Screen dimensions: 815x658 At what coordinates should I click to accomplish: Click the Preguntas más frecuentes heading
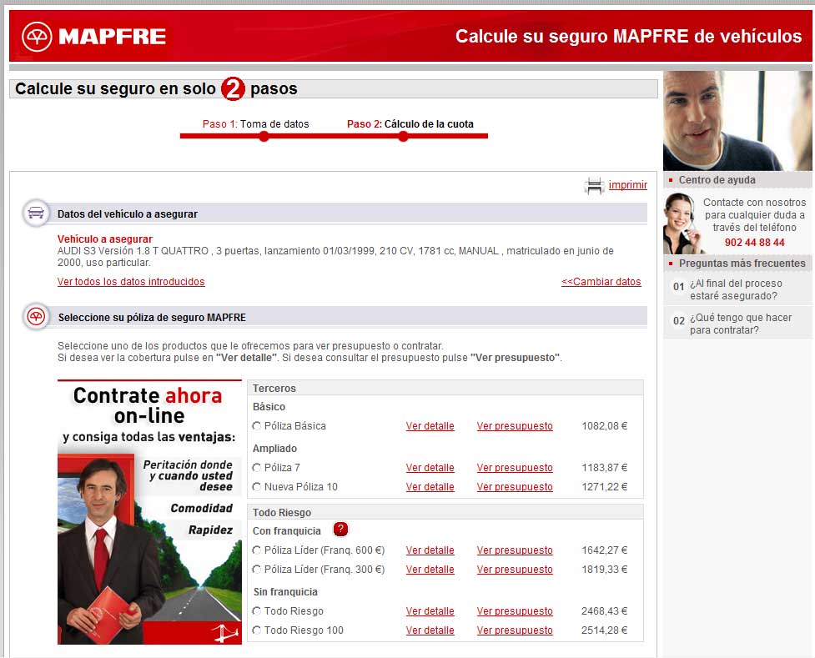(x=742, y=263)
